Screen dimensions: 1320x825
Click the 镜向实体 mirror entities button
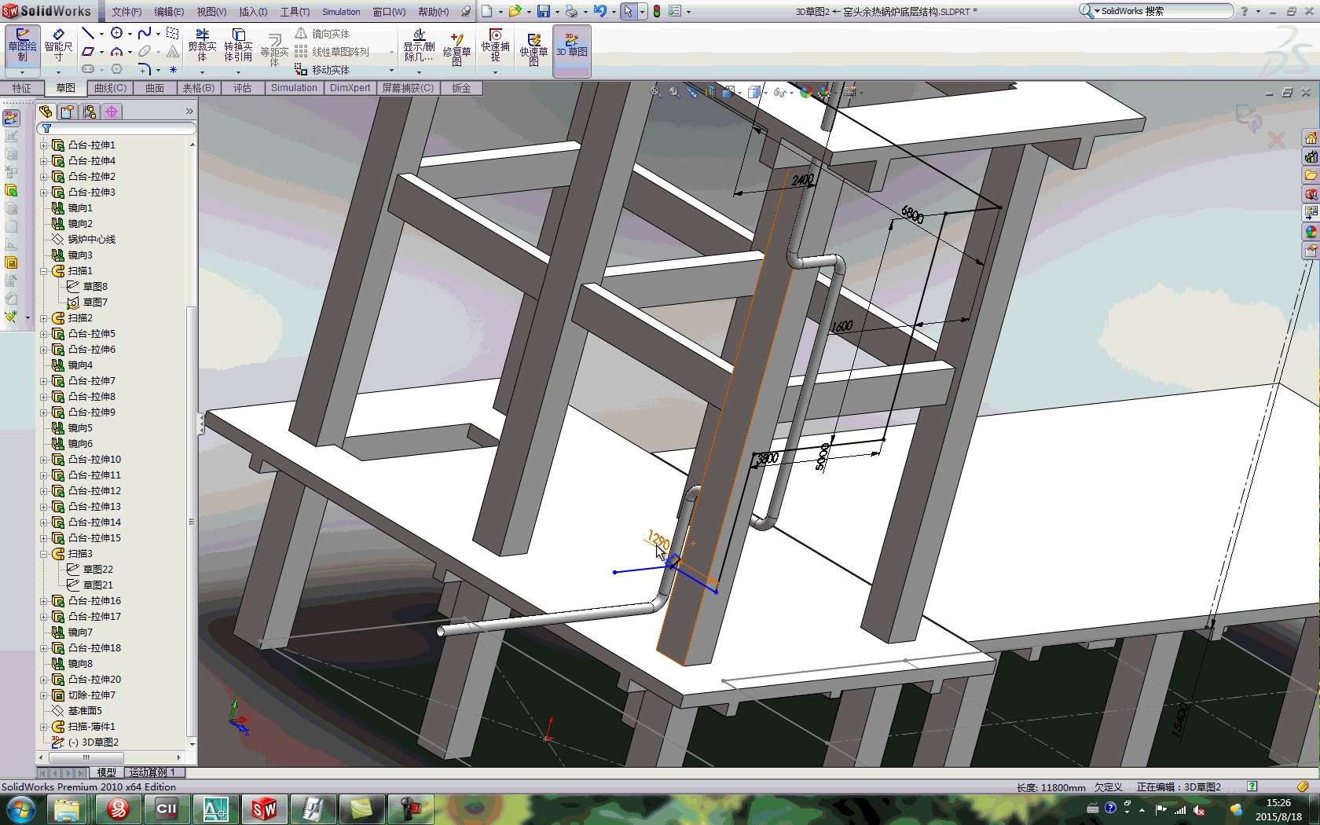[x=322, y=34]
